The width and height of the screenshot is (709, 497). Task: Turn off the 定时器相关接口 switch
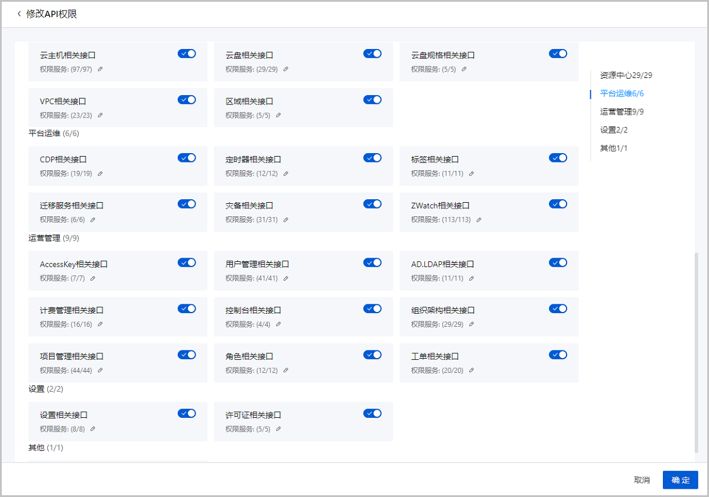(372, 158)
